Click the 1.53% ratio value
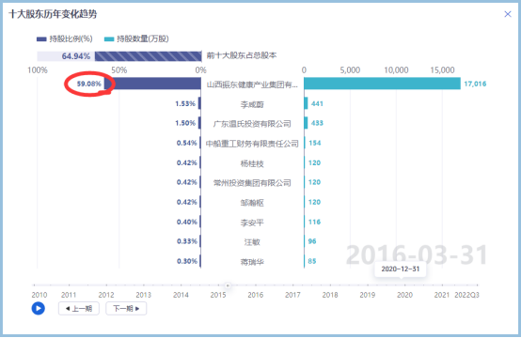521x338 pixels. coord(185,104)
